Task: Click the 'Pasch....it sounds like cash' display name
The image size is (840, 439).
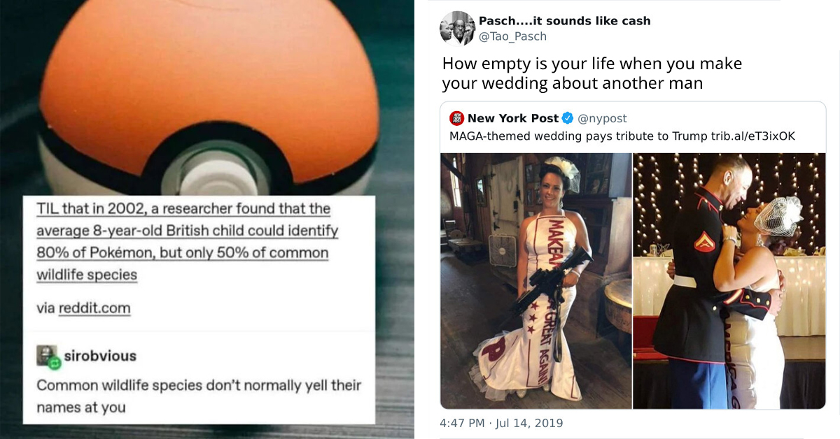Action: tap(564, 21)
